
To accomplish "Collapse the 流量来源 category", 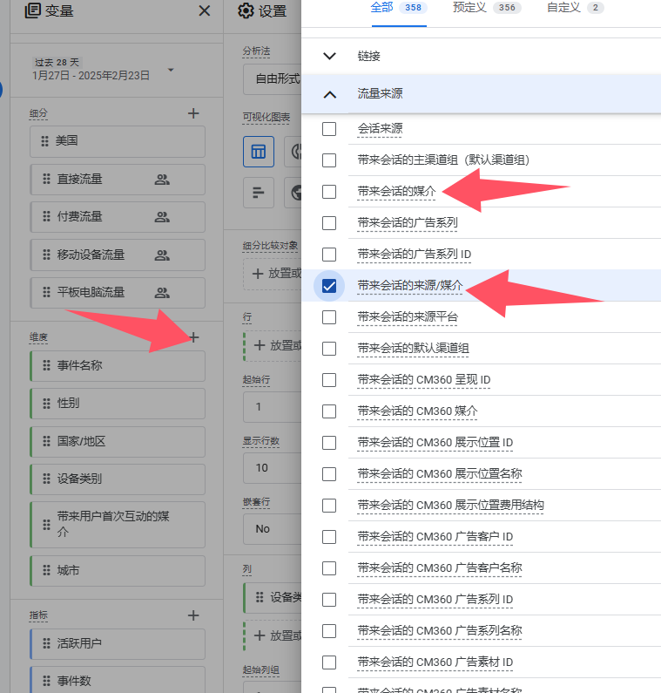I will tap(329, 95).
